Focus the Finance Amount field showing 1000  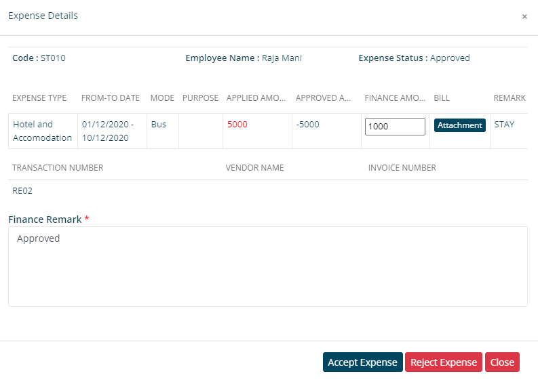coord(395,127)
